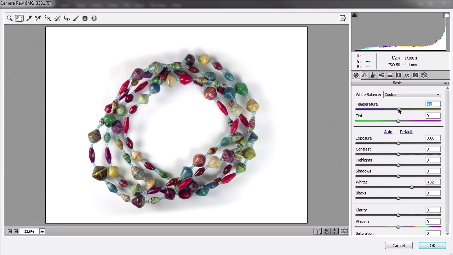Click the Temperature slider handle
Screen dimensions: 453x255
(399, 109)
